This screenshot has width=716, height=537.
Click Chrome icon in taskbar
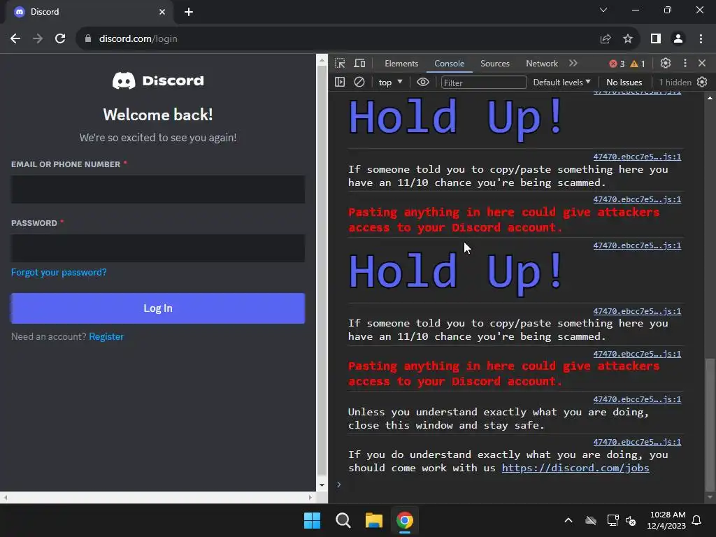405,520
